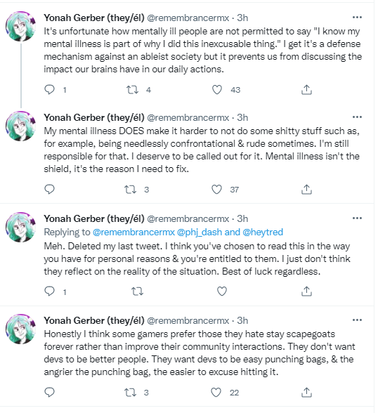385x413 pixels.
Task: Open Yonah Gerber avatar on last tweet
Action: pyautogui.click(x=21, y=329)
